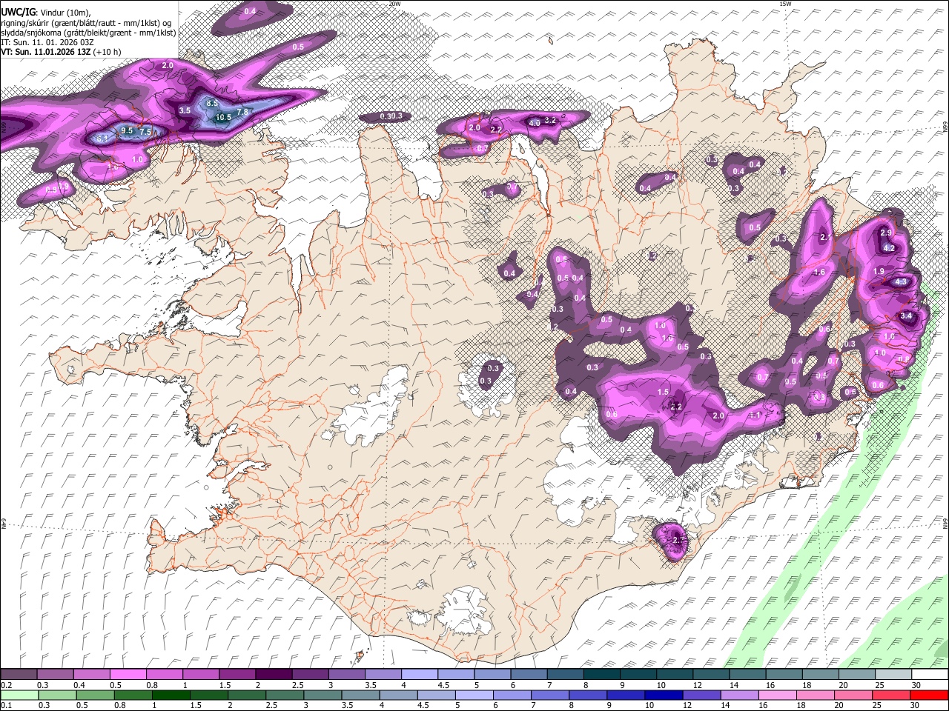Click the 9.5 precipitation value on the map
The width and height of the screenshot is (949, 711).
coord(127,130)
